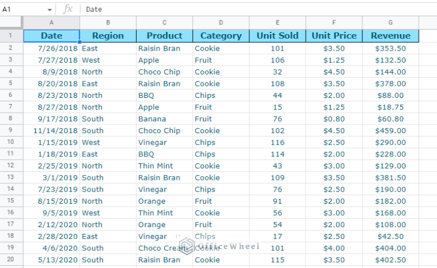Select the Revenue header cell

(390, 35)
